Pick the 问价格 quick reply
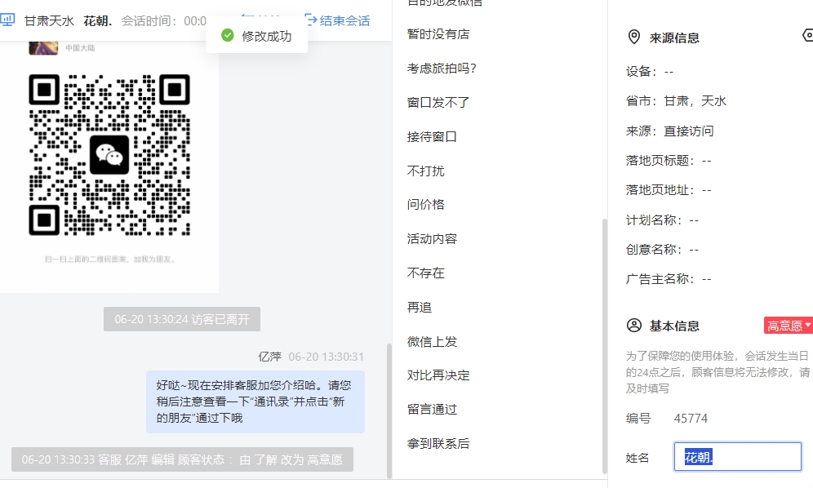 426,205
